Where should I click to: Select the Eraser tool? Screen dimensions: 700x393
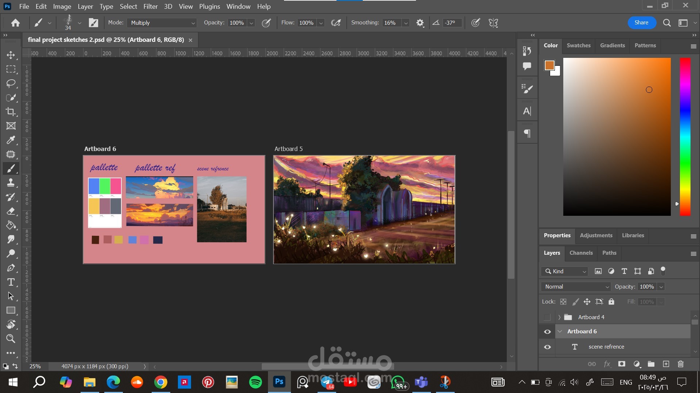click(x=11, y=211)
